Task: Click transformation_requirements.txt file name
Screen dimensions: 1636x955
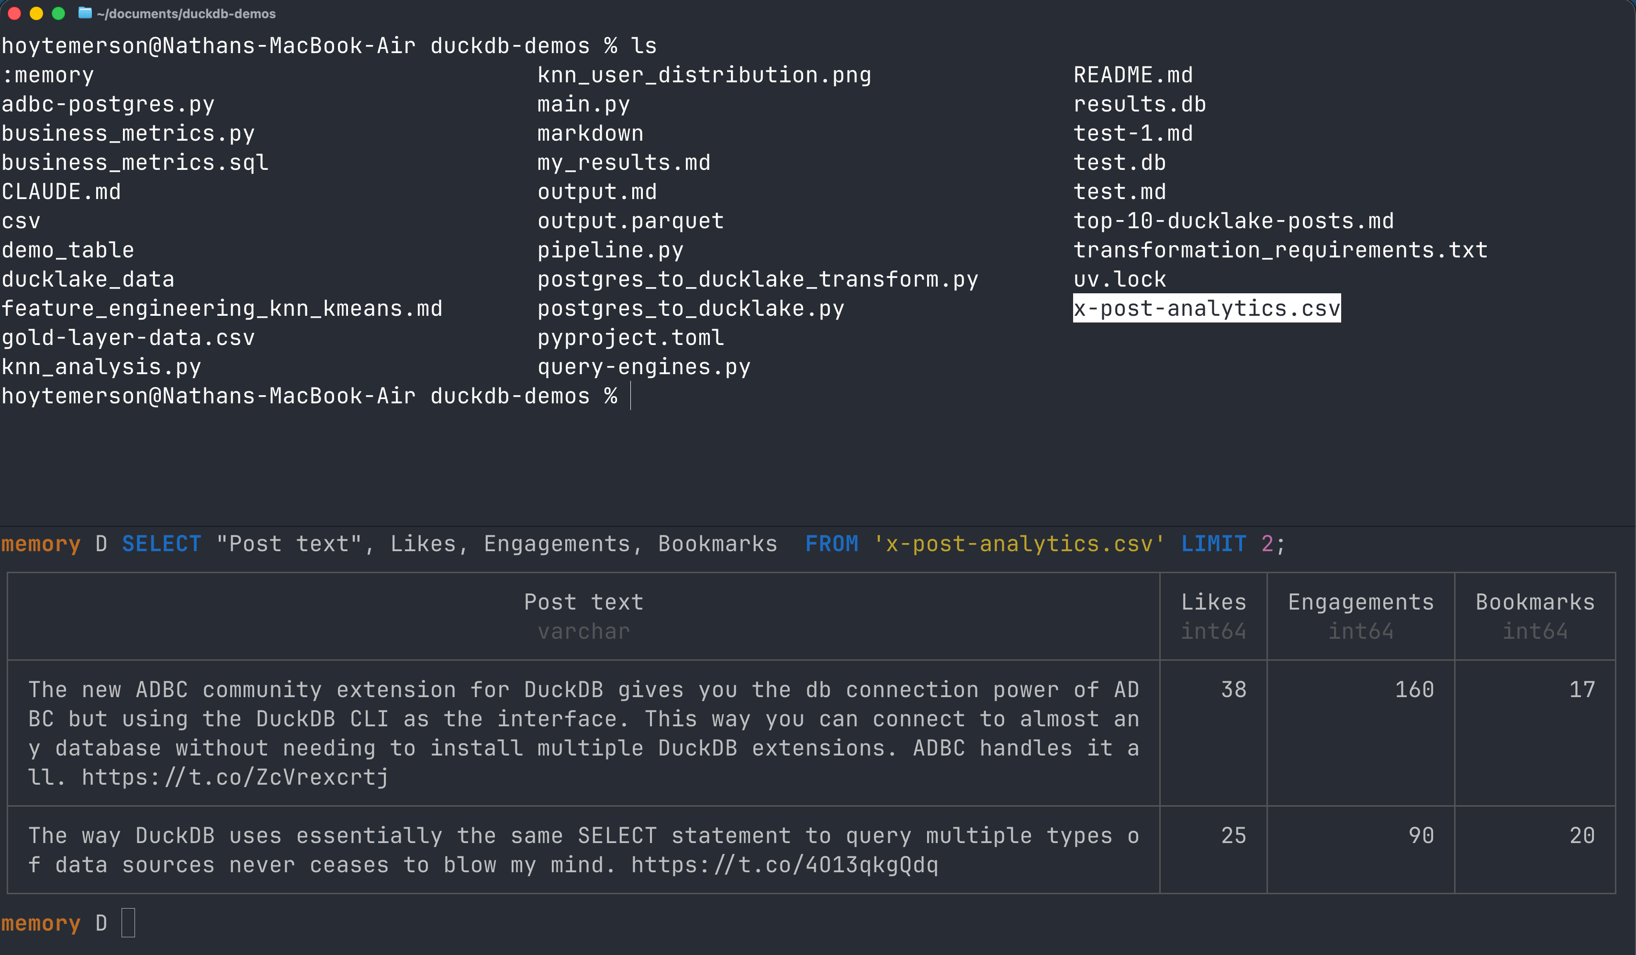Action: click(x=1280, y=250)
